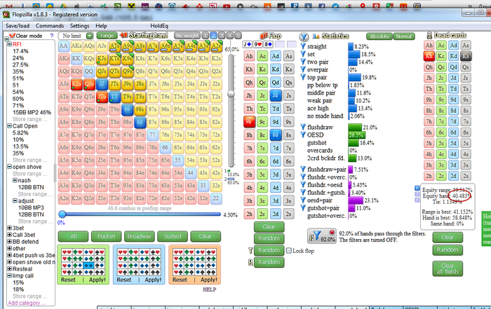The height and width of the screenshot is (309, 491).
Task: Select the 9h card in Flop grid
Action: [x=249, y=122]
